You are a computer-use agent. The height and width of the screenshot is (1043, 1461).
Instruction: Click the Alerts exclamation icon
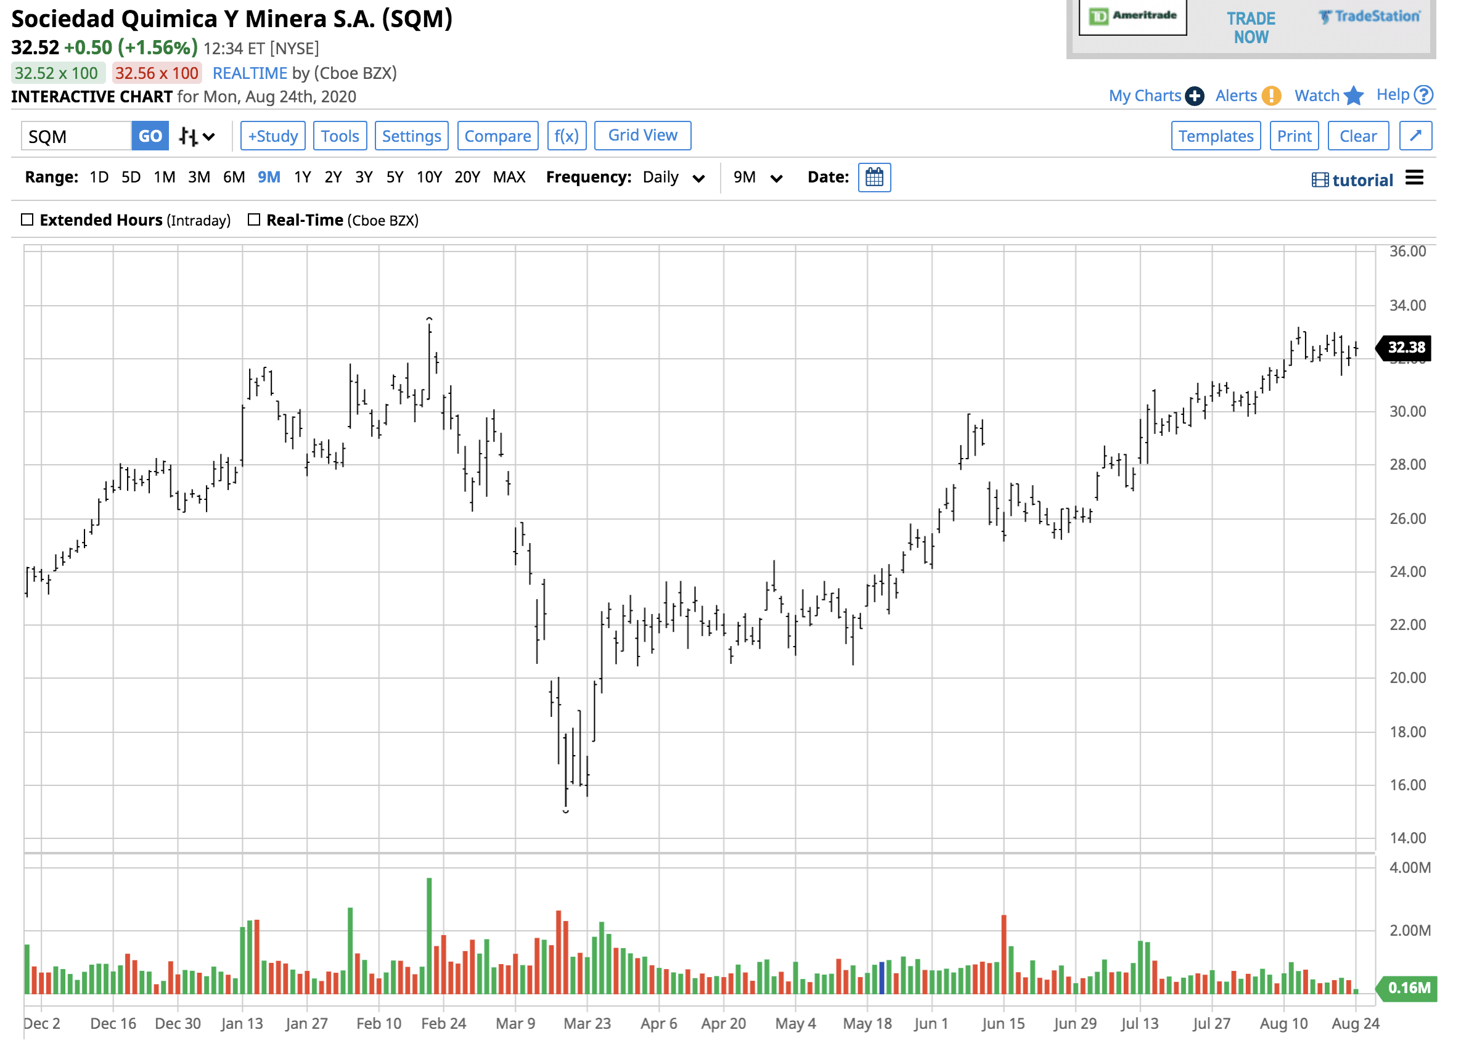click(x=1271, y=96)
